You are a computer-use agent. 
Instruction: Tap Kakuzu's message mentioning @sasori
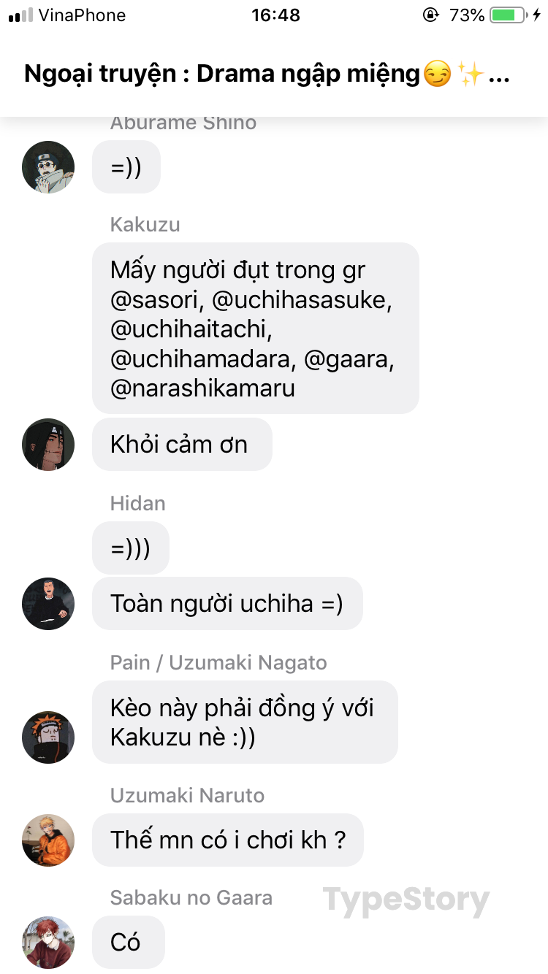(256, 329)
